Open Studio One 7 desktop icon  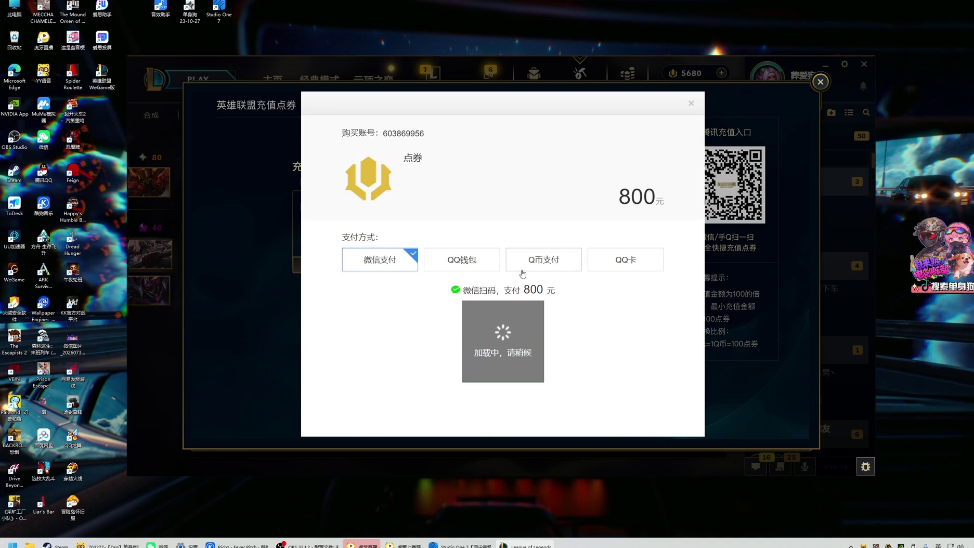[219, 12]
